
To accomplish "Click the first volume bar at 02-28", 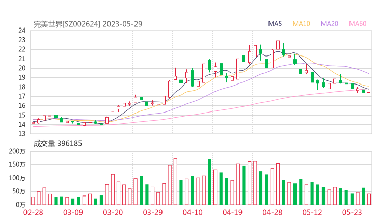I will click(33, 201).
